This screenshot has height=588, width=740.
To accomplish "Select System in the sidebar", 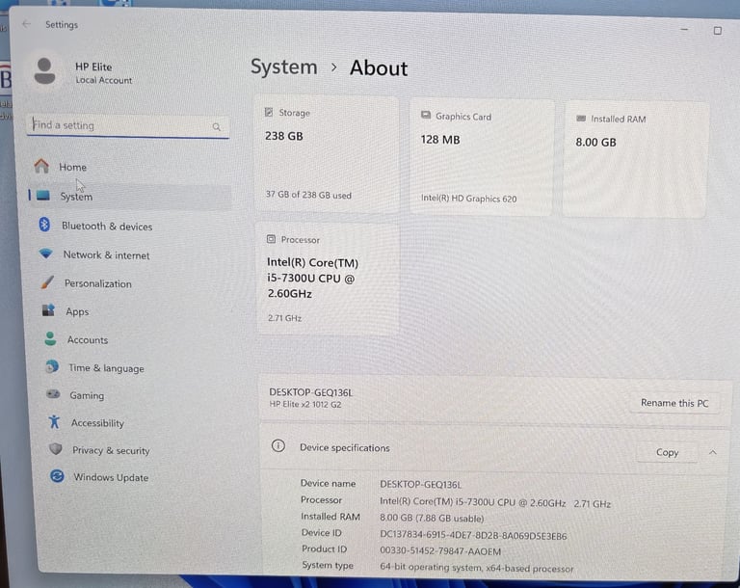I will (x=130, y=196).
